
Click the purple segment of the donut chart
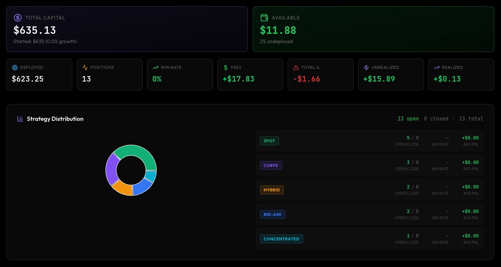click(111, 169)
